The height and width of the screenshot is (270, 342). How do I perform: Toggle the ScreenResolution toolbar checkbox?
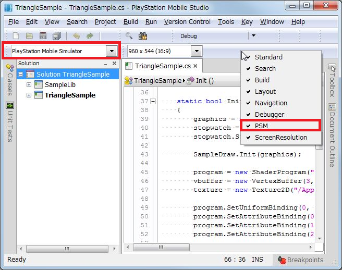tap(280, 137)
